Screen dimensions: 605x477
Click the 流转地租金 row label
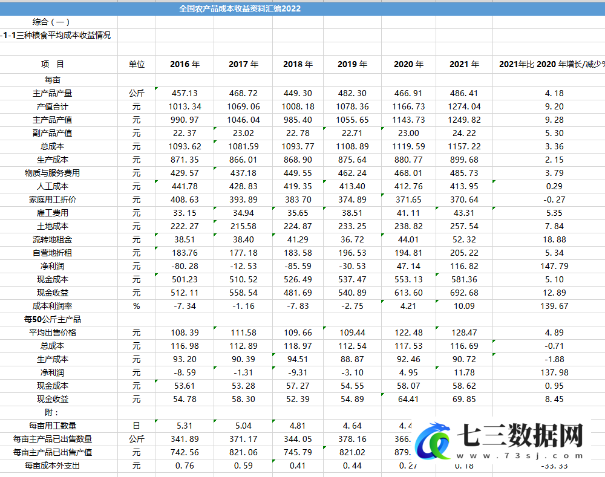53,239
